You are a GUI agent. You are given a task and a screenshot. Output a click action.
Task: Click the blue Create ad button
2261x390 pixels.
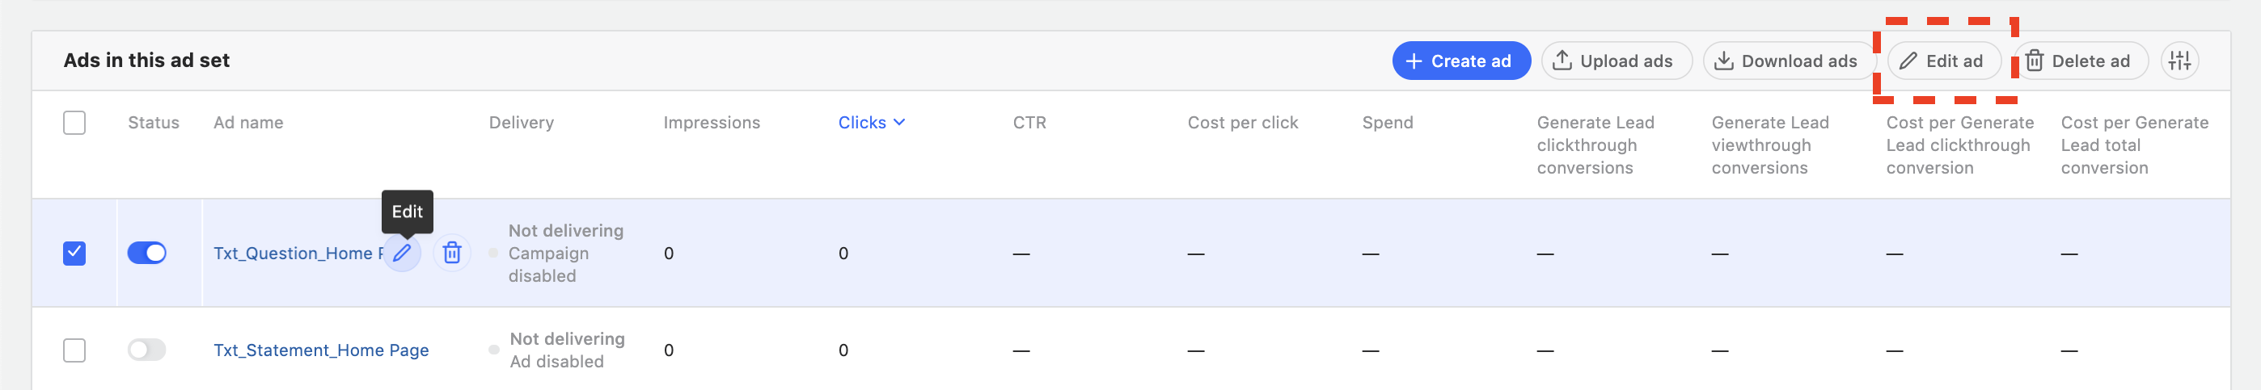[x=1460, y=61]
